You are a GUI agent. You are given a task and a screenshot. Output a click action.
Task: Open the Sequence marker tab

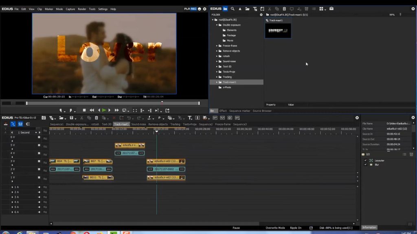pos(239,111)
